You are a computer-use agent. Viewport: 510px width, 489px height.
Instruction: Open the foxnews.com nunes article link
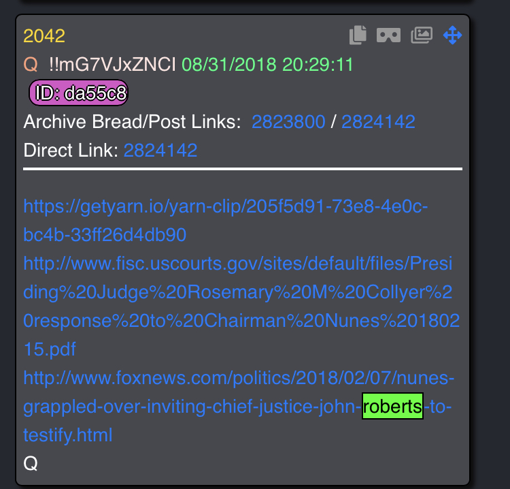point(239,406)
